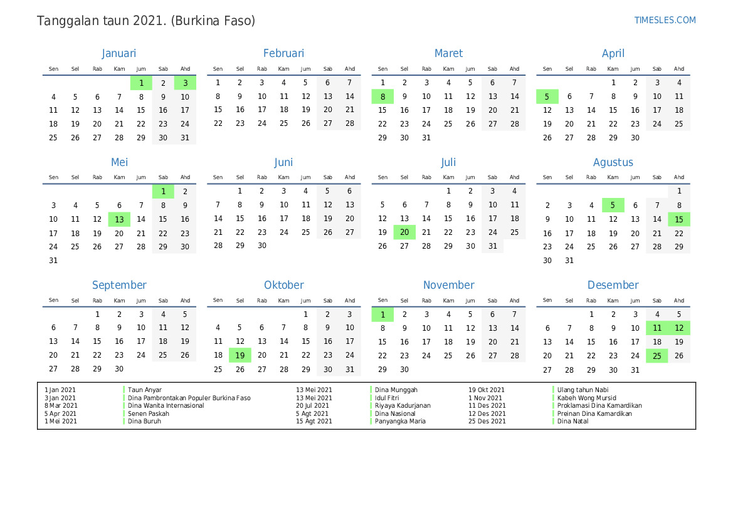Click highlighted 15 in Agustus
Screen dimensions: 733x518
coord(678,219)
